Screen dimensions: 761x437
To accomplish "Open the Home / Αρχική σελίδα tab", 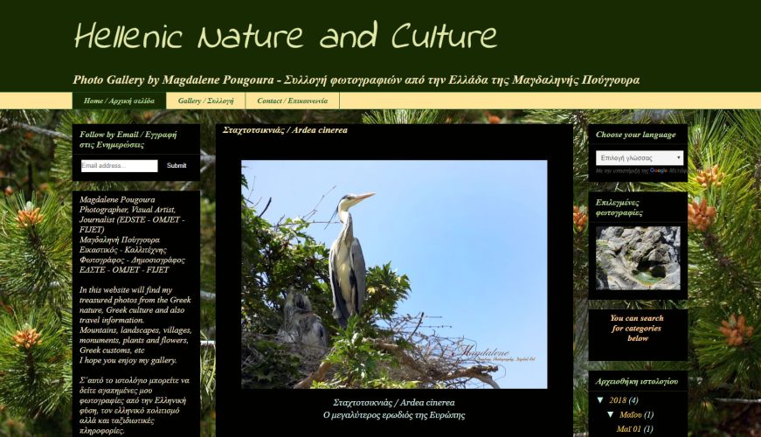I will click(x=119, y=101).
